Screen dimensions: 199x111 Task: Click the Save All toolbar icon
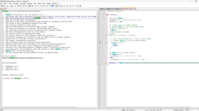pyautogui.click(x=5, y=6)
